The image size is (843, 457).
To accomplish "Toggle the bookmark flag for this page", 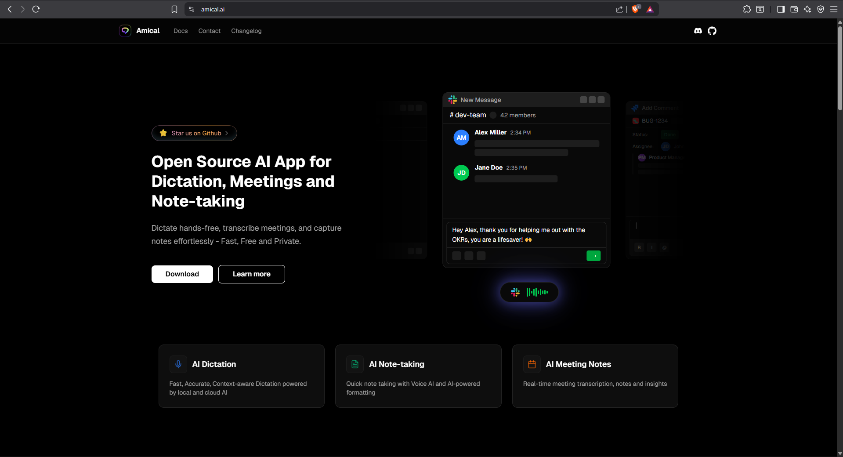I will coord(174,9).
